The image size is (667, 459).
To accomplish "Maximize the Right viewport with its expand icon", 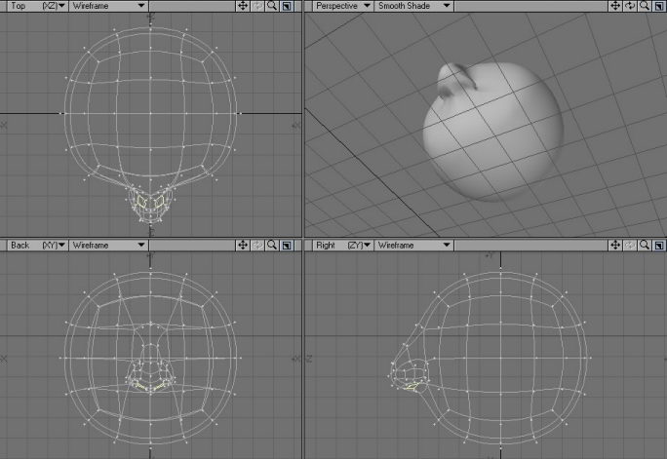I will [x=659, y=246].
